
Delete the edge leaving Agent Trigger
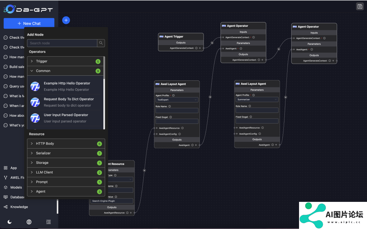click(212, 43)
